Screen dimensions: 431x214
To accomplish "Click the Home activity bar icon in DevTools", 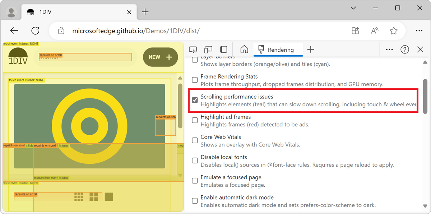I will pos(244,49).
